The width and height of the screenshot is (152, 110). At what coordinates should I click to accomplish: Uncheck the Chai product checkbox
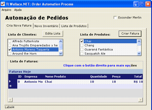point(82,41)
